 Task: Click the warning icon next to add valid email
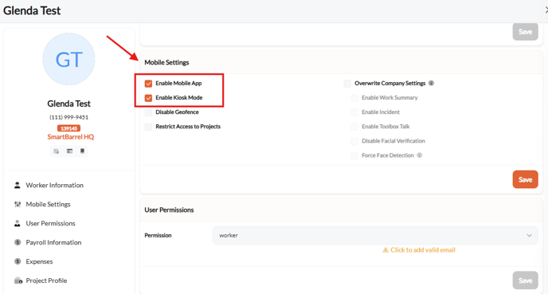click(386, 250)
